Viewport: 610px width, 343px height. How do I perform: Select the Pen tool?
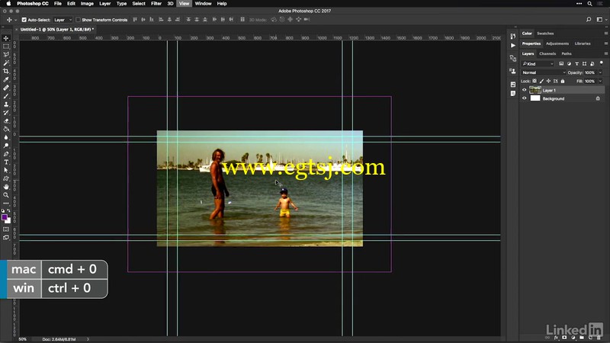pos(6,154)
